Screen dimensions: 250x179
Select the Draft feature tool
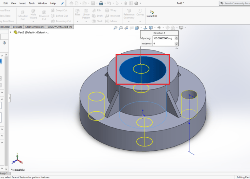[x=97, y=16]
